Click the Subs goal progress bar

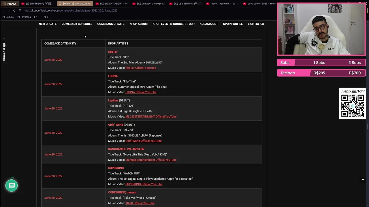321,63
